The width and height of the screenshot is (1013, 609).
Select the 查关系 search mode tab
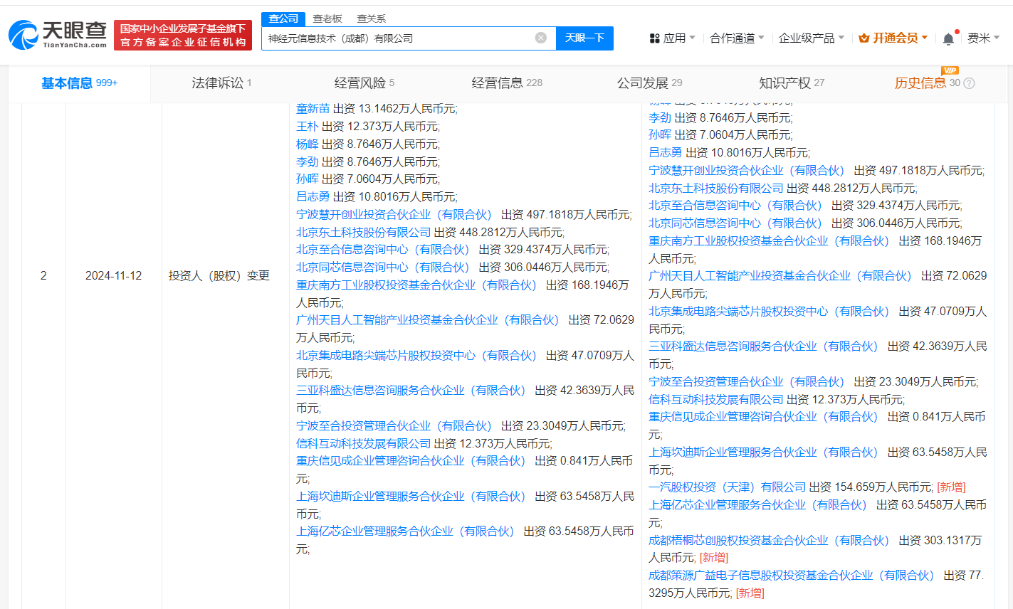(371, 18)
